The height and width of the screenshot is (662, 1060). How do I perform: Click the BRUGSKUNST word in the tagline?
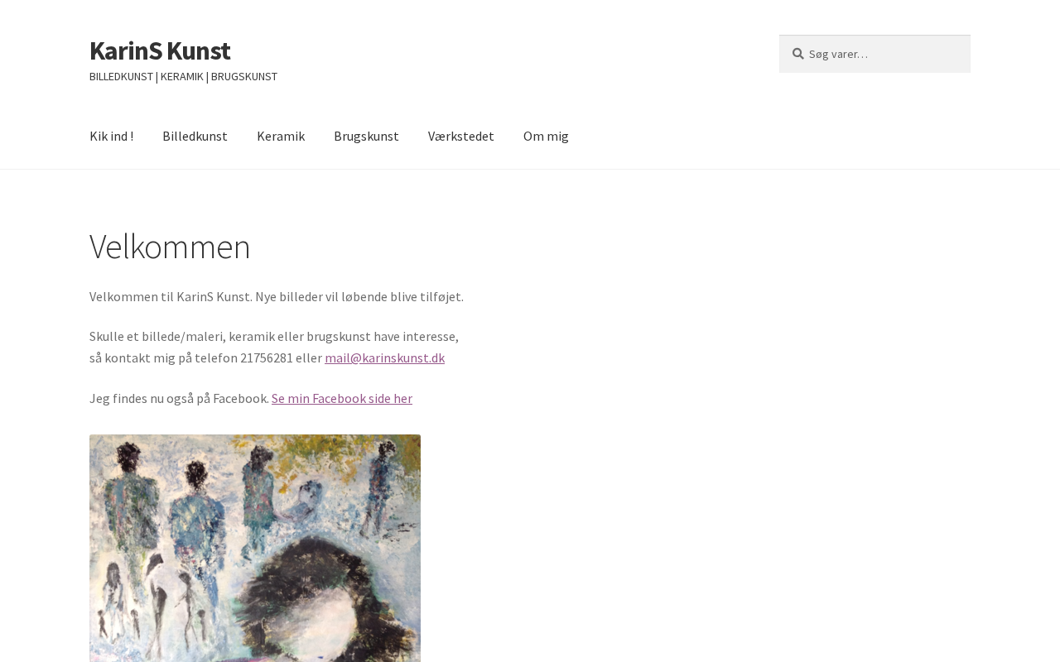pyautogui.click(x=244, y=76)
